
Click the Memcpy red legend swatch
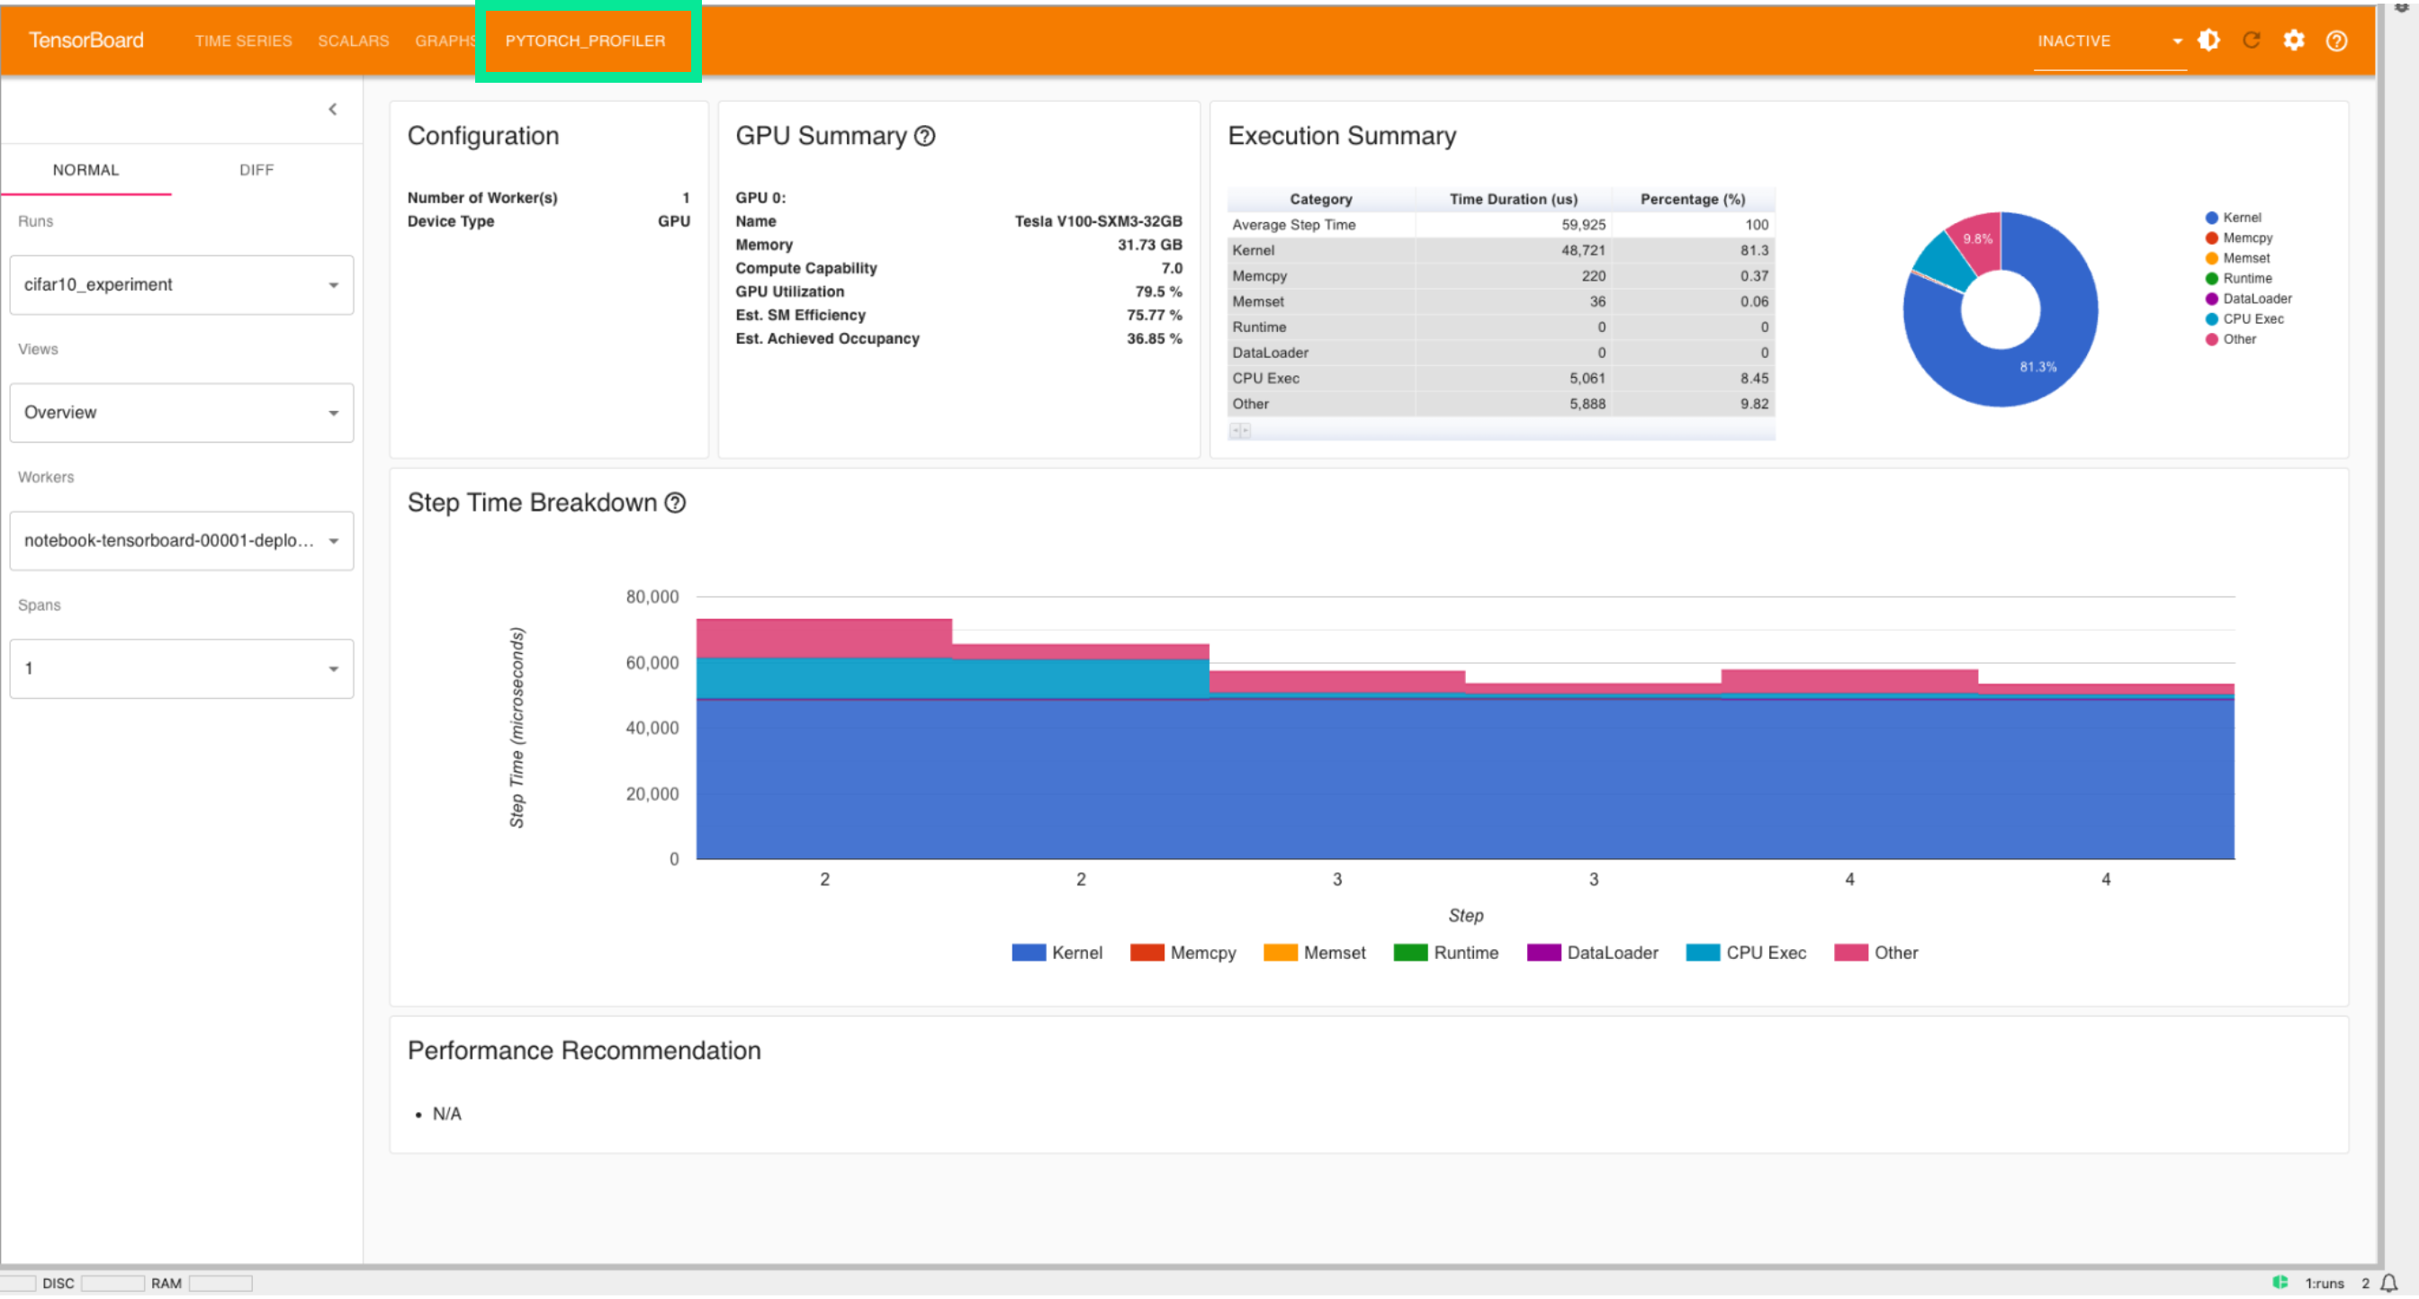click(1147, 953)
